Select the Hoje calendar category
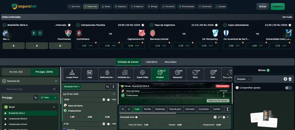The width and height of the screenshot is (295, 130). click(90, 74)
